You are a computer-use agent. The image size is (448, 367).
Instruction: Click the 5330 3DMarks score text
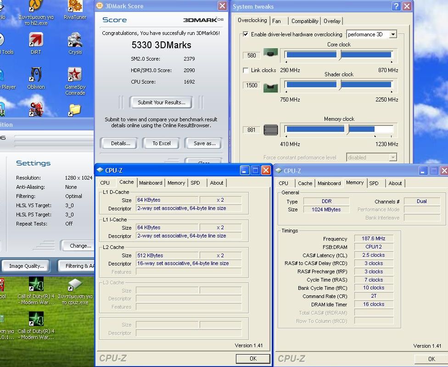(x=162, y=45)
